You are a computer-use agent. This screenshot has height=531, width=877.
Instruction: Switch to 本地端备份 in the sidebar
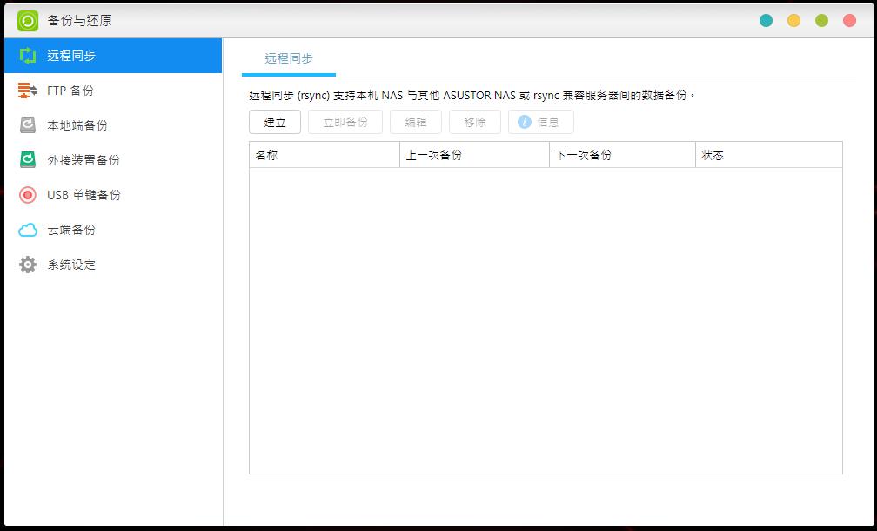(76, 124)
